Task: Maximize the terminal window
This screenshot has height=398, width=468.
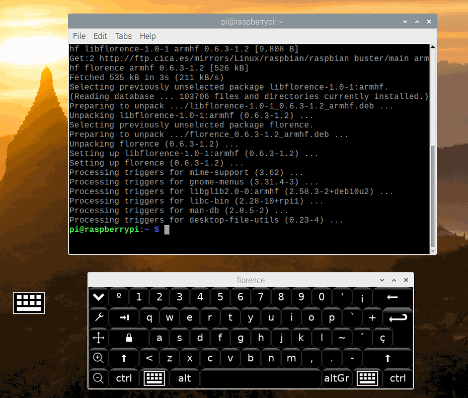Action: tap(417, 22)
